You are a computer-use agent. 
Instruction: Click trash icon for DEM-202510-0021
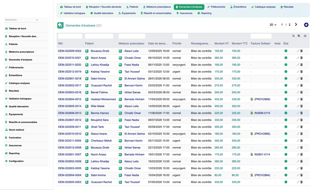click(302, 58)
